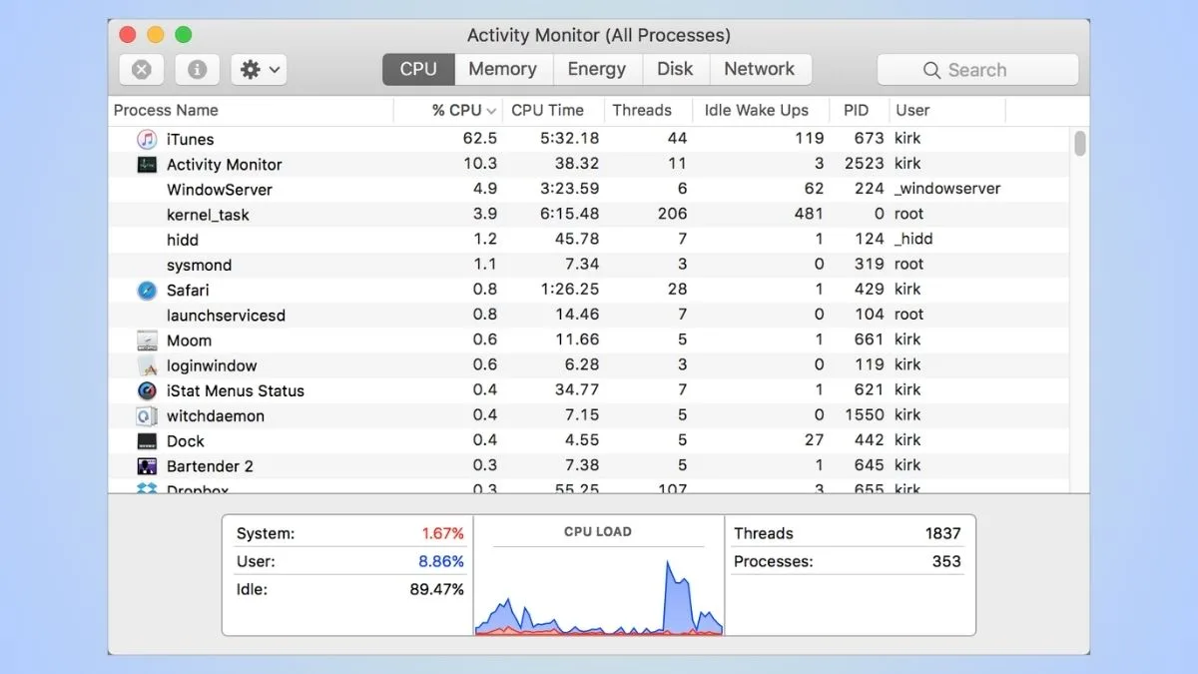Open the Disk tab

click(675, 69)
